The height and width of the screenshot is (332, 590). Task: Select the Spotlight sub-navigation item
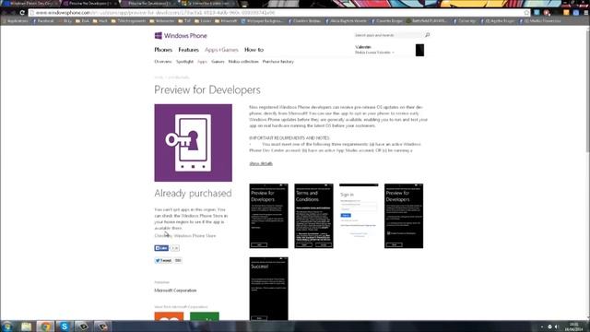(x=184, y=62)
